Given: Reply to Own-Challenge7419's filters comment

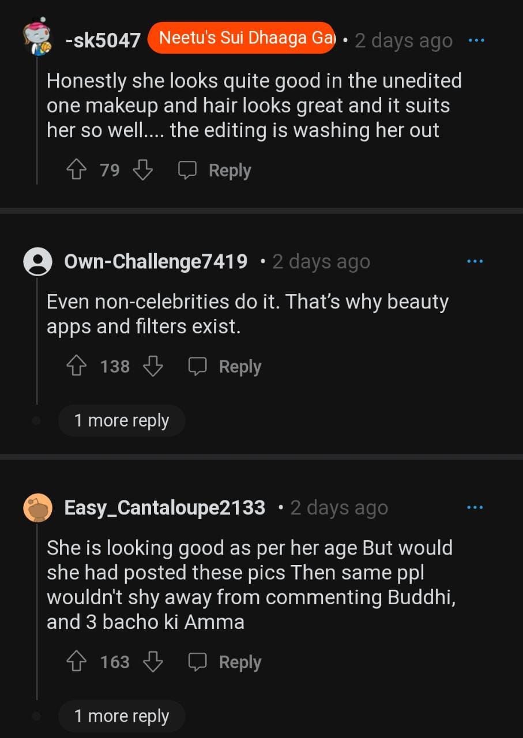Looking at the screenshot, I should coord(225,366).
